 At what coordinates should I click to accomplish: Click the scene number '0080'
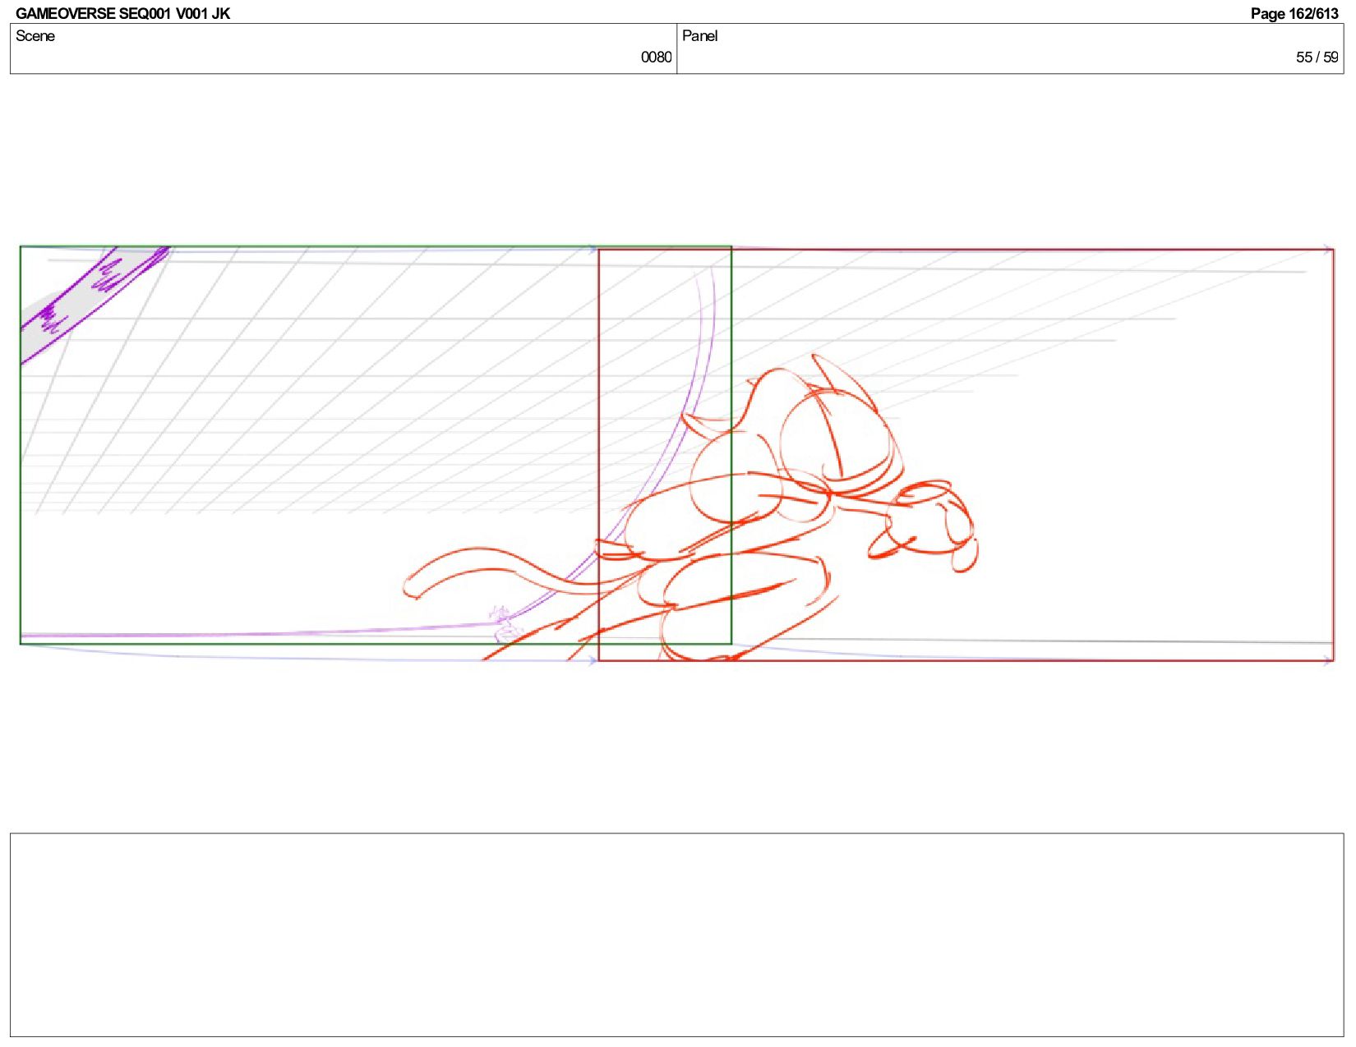tap(656, 57)
